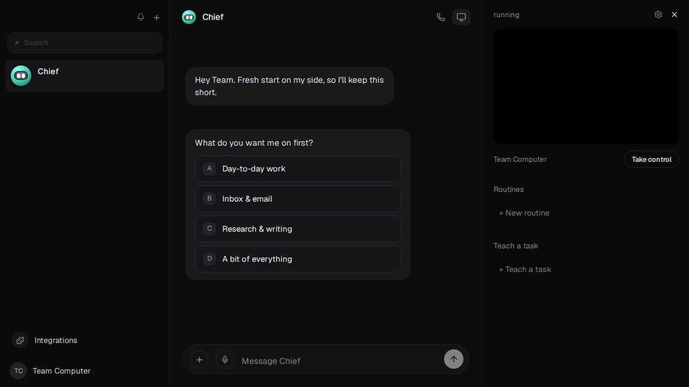Start a new chat with plus icon
Screen dimensions: 689x387
pos(157,17)
